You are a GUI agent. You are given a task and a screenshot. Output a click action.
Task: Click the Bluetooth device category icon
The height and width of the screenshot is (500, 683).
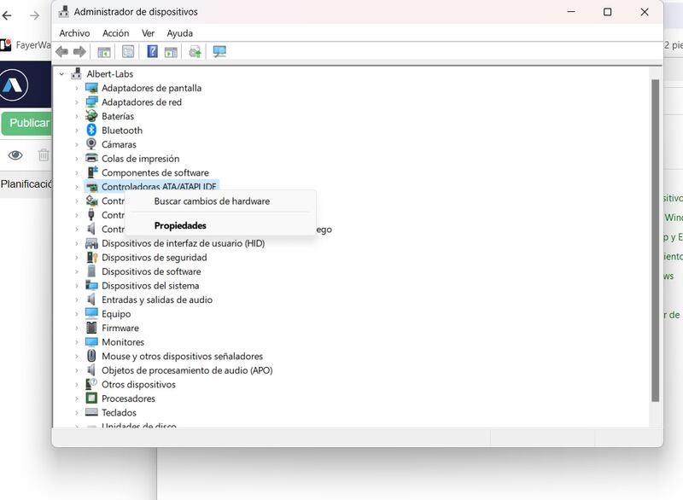point(91,131)
